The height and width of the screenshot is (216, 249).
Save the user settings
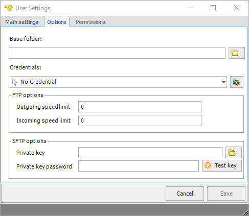coord(226,194)
